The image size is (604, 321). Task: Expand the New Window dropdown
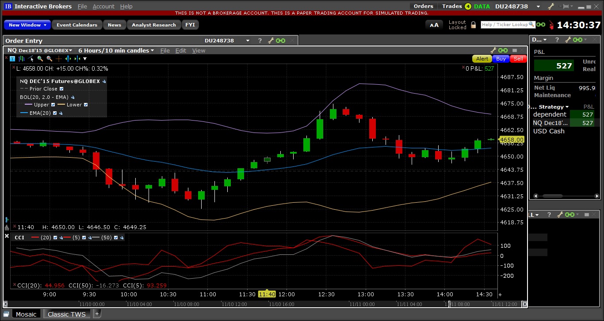pyautogui.click(x=45, y=25)
